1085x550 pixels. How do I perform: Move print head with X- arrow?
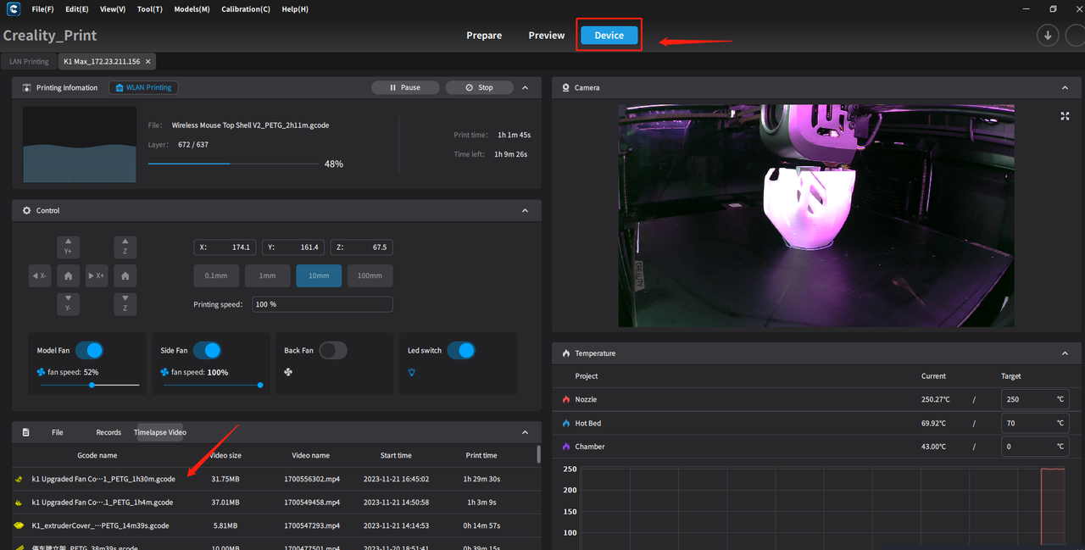pos(40,275)
